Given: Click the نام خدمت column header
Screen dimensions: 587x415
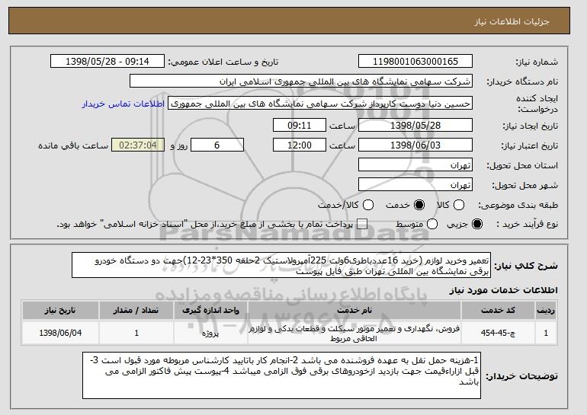Looking at the screenshot, I should [354, 311].
